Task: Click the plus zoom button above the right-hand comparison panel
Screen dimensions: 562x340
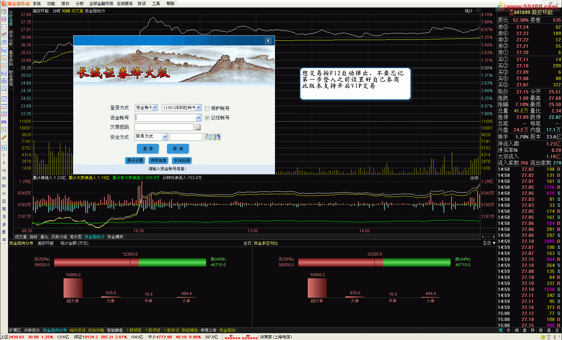Action: 483,237
